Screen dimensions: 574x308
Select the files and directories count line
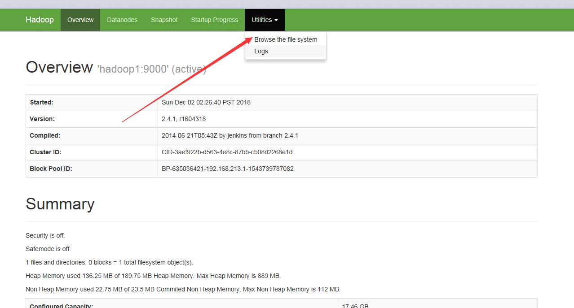109,262
